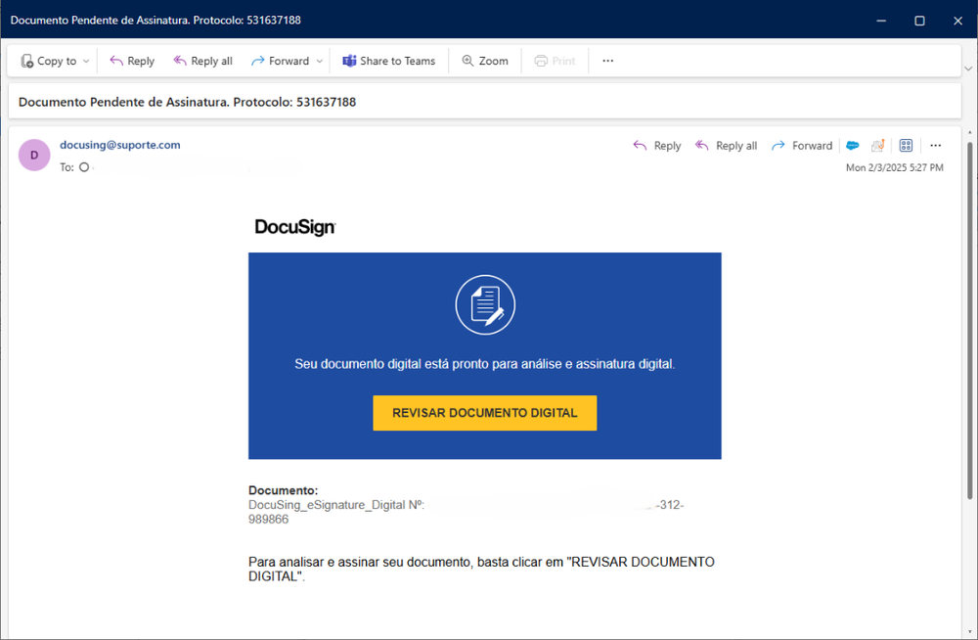978x640 pixels.
Task: Click Reply all in the top toolbar
Action: [202, 61]
